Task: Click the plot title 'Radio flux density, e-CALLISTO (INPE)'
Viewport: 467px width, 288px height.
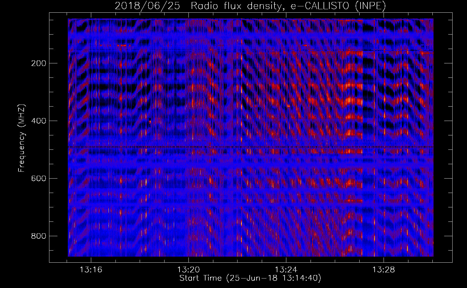Action: coord(288,6)
